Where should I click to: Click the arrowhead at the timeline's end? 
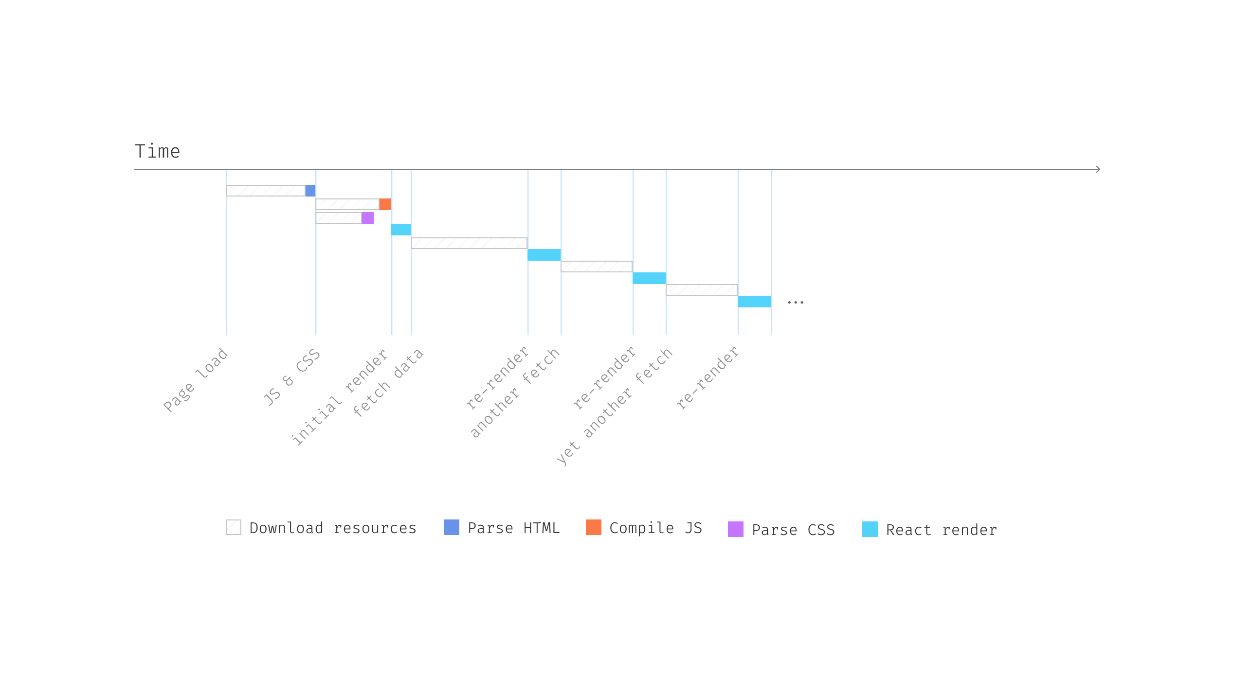1098,169
